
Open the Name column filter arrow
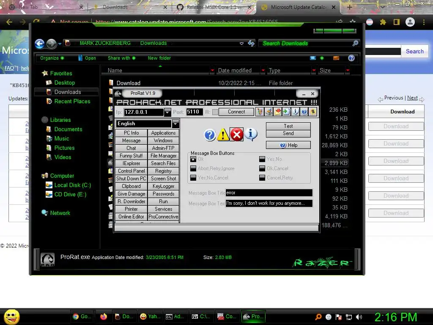pos(212,71)
